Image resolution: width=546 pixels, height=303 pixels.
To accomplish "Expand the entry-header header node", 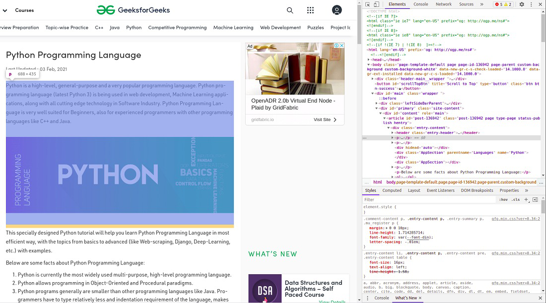I will point(393,133).
